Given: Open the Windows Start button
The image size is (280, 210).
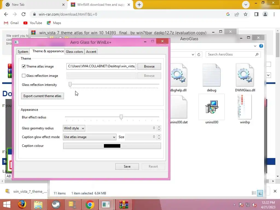Looking at the screenshot, I should click(x=7, y=205).
